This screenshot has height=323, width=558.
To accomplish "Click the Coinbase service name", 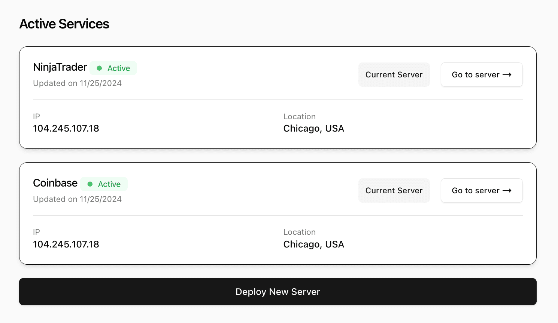I will (x=55, y=183).
